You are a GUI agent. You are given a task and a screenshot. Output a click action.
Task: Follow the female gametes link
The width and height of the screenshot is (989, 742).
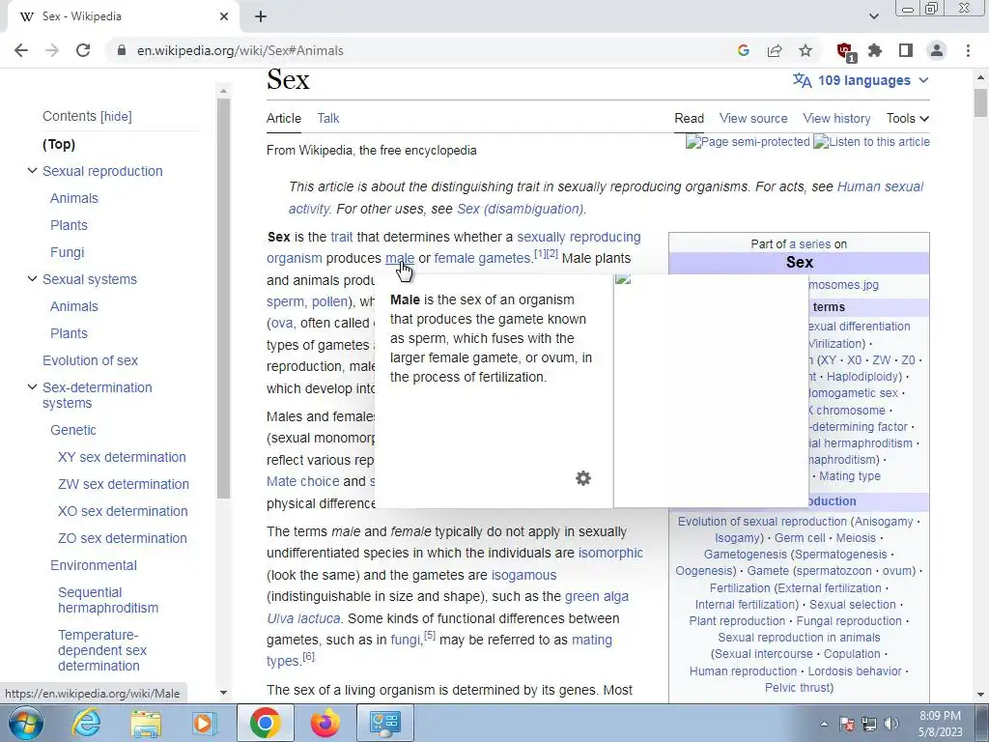[x=483, y=259]
